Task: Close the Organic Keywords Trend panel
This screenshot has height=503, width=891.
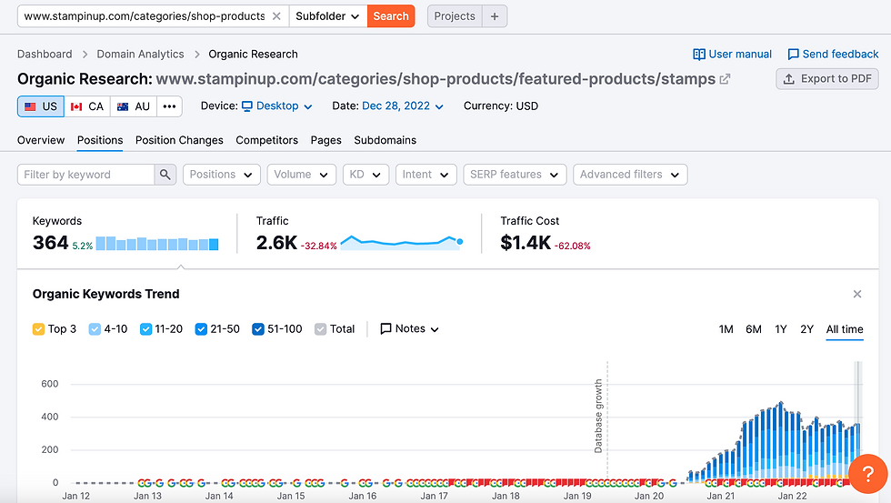Action: 856,294
